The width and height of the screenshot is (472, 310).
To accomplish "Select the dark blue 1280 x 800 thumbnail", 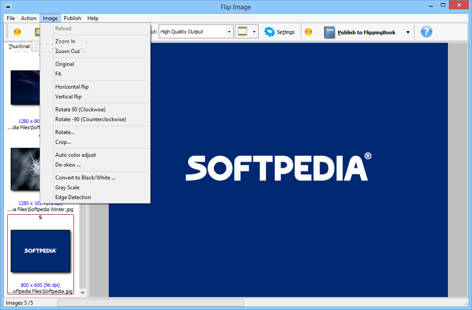I will coord(25,87).
